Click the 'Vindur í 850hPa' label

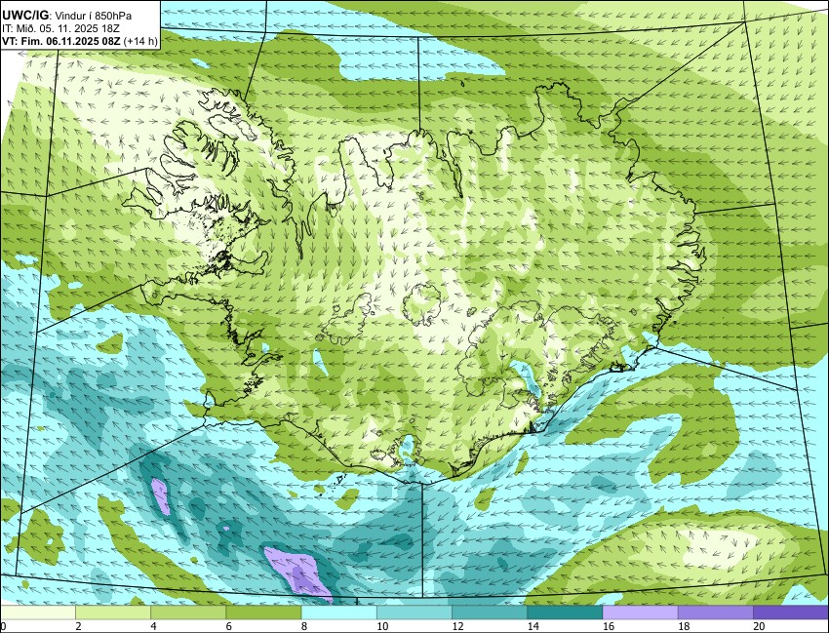click(x=93, y=16)
